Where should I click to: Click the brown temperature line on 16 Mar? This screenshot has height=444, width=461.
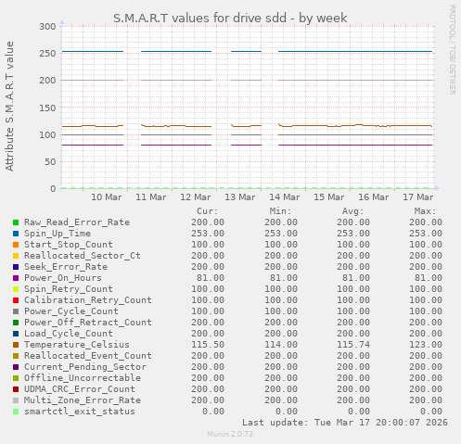click(373, 125)
